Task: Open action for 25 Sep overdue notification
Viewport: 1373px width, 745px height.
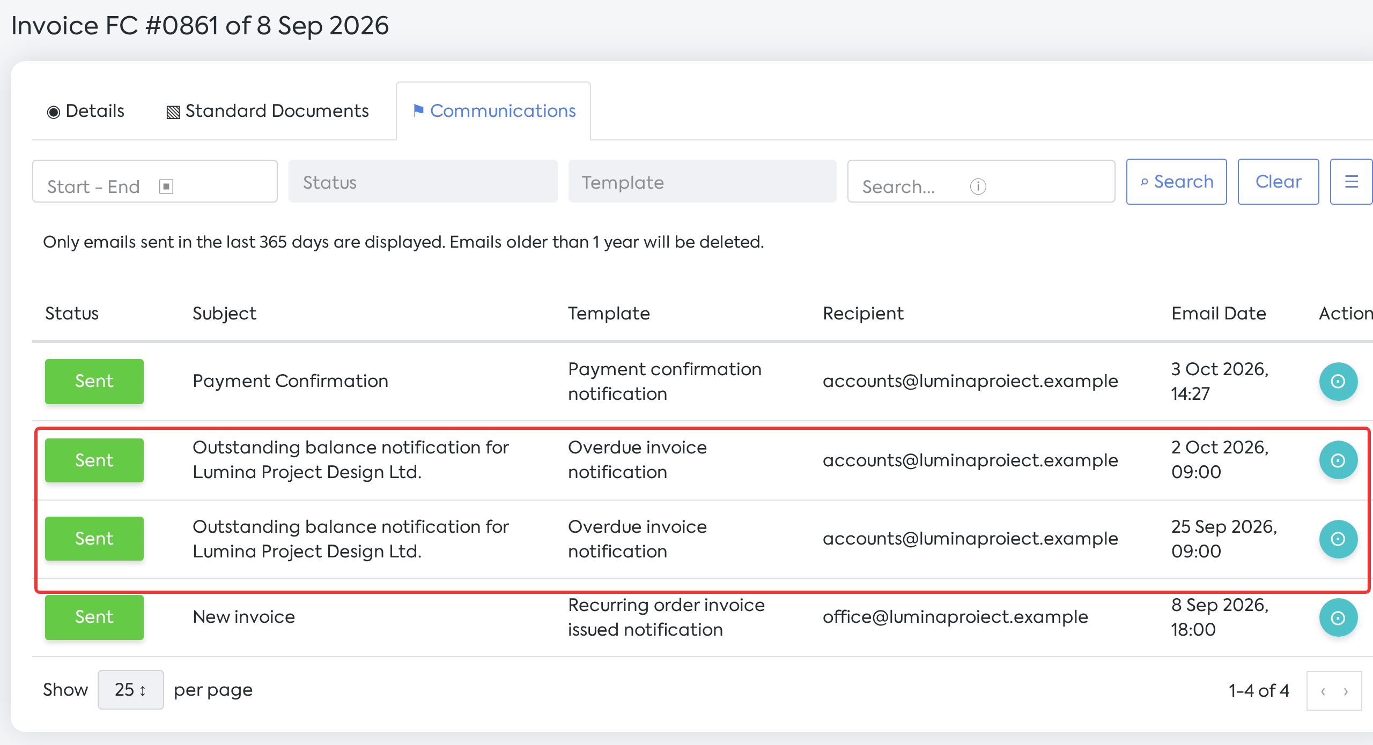Action: click(1338, 539)
